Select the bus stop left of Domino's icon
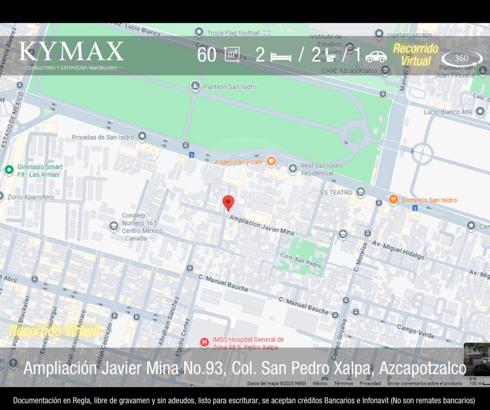This screenshot has height=410, width=490. (x=379, y=202)
